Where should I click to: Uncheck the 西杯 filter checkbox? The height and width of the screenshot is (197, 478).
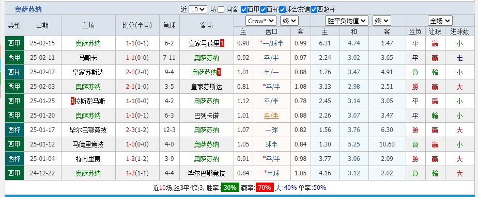click(264, 9)
